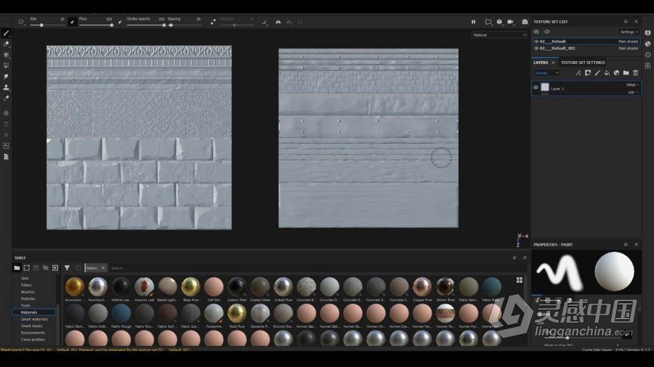The image size is (654, 367).
Task: Close the Materials filter tag in shelf
Action: 103,268
